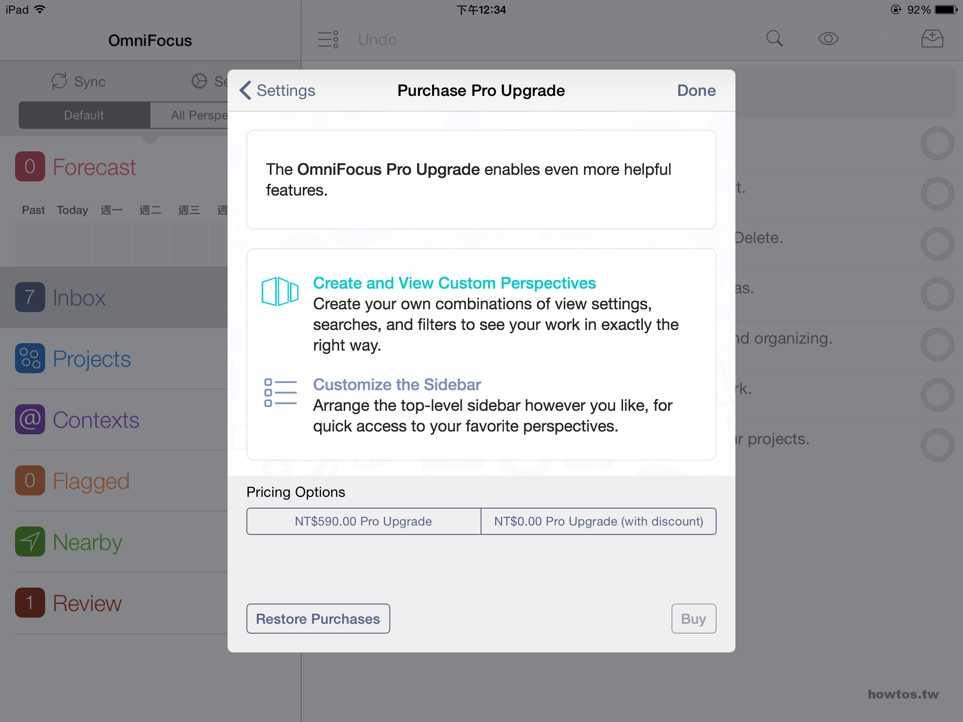Mark the 'Delete.' task circle complete
Screen dimensions: 963x722
point(938,244)
